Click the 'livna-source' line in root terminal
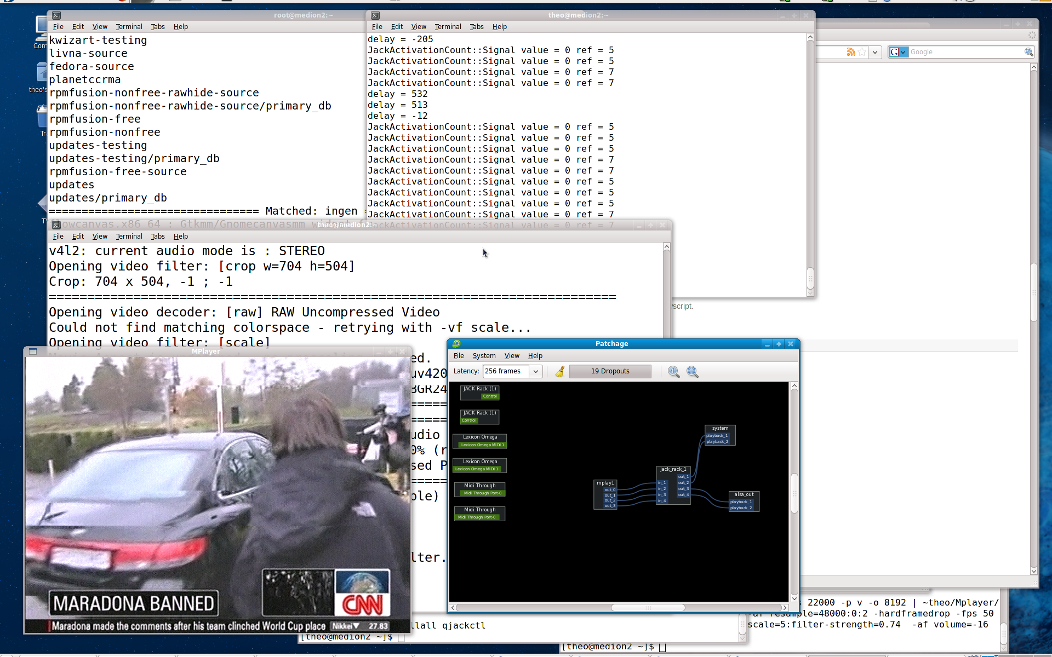The image size is (1052, 657). [x=88, y=54]
